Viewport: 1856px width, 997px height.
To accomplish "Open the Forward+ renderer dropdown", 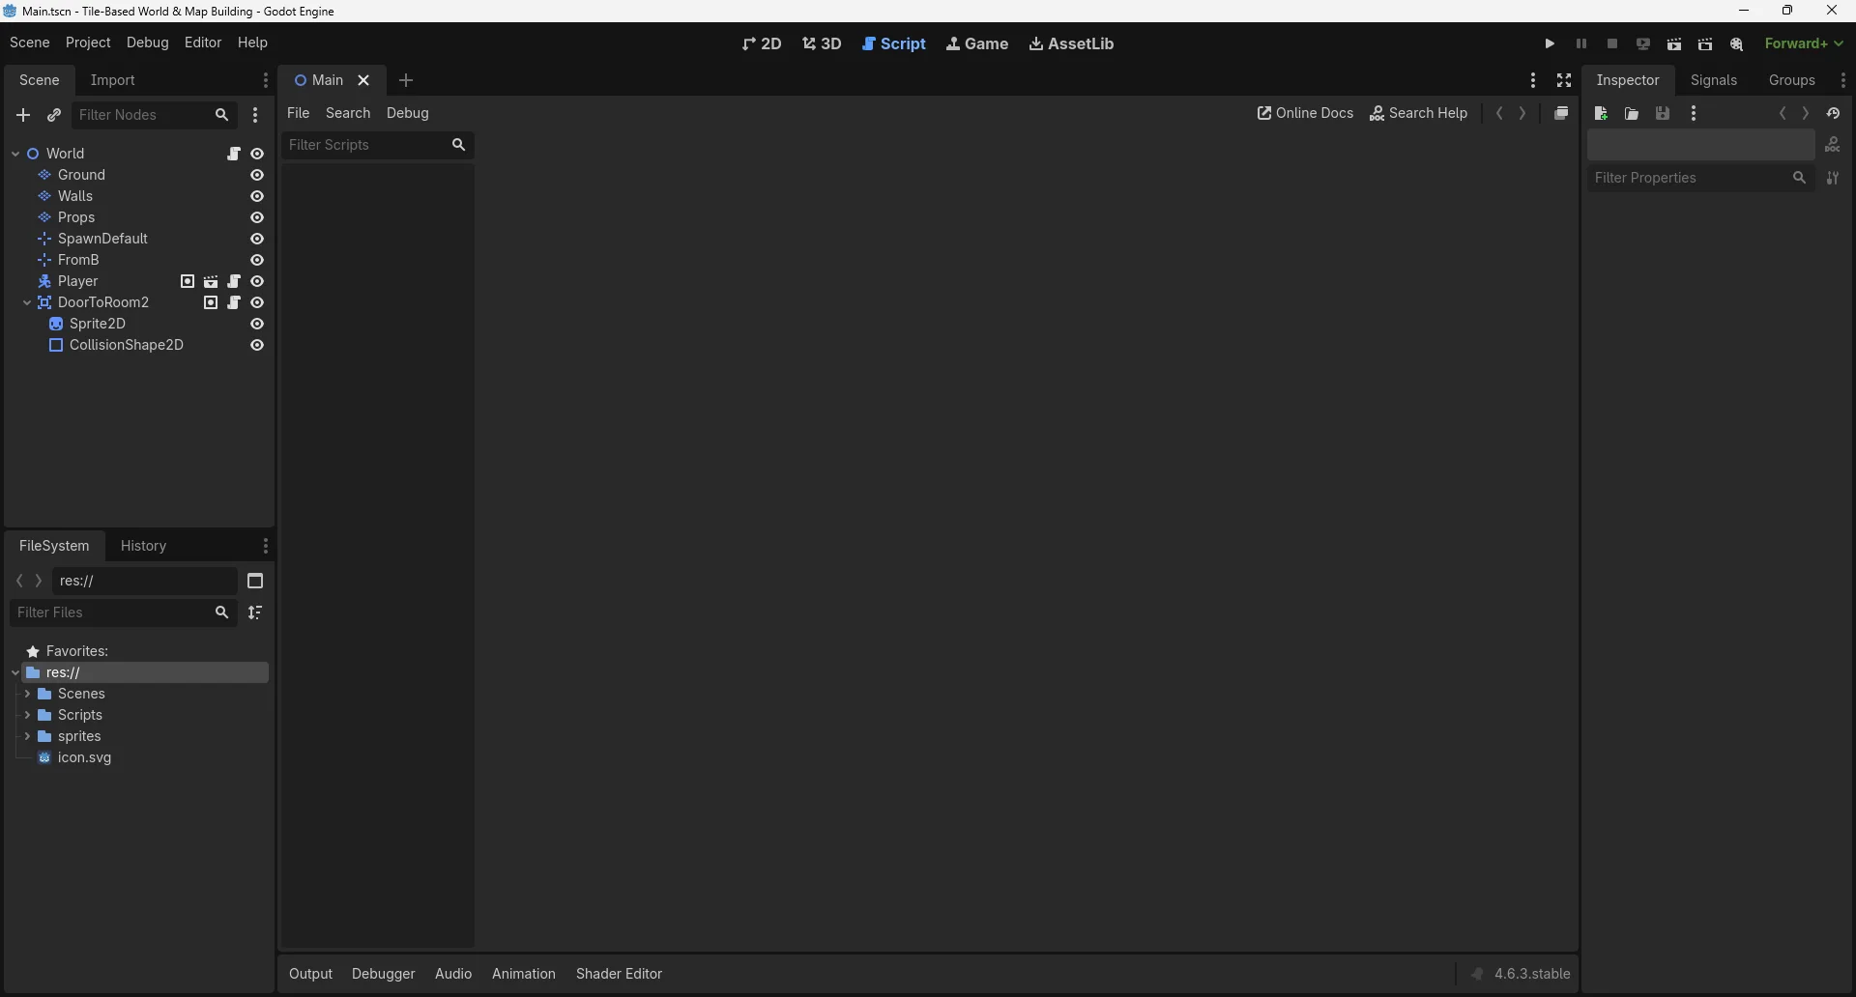I will click(x=1805, y=43).
